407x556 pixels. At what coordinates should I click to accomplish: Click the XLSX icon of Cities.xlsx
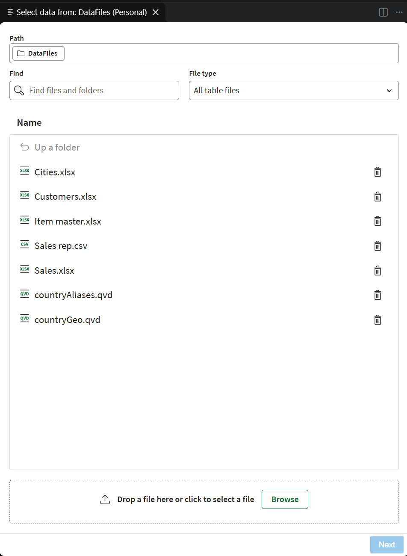tap(25, 171)
